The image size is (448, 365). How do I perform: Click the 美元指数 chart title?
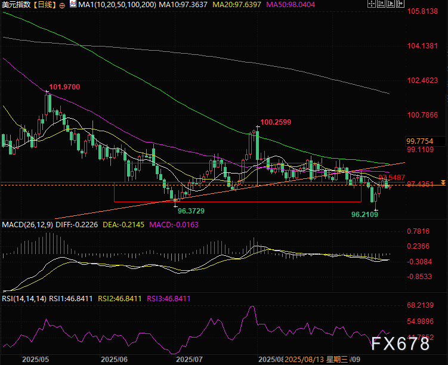pos(16,5)
